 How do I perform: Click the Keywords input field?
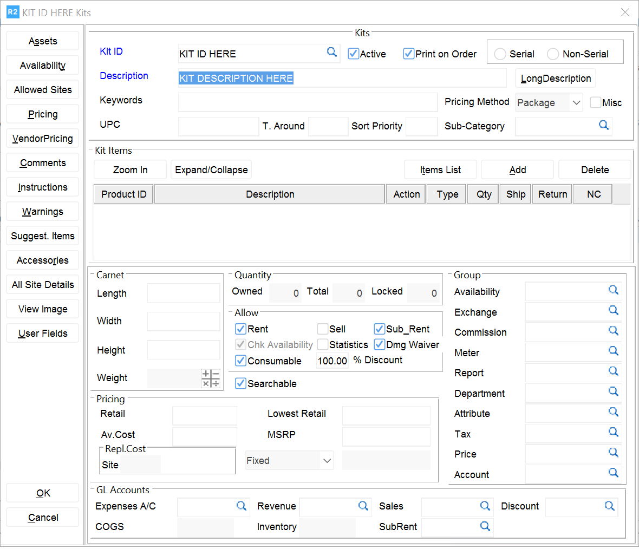[308, 102]
